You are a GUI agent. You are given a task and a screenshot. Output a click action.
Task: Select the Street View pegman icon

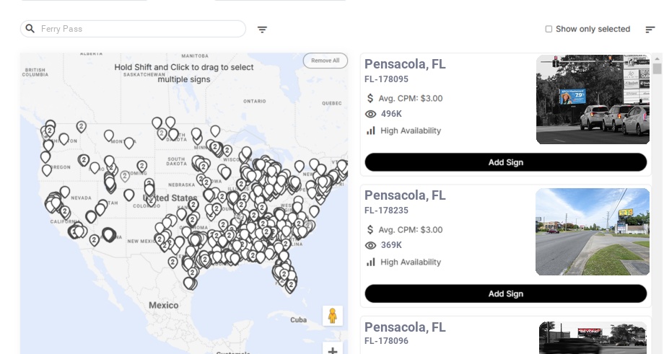pyautogui.click(x=332, y=316)
